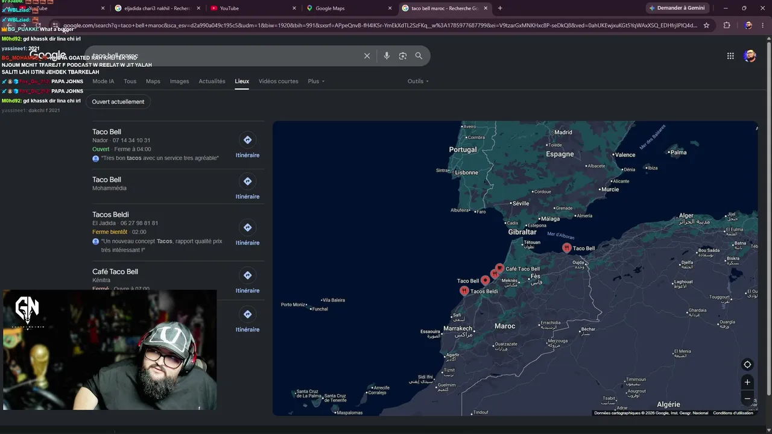Select the Taco Bell pin near Oujda
Image resolution: width=772 pixels, height=434 pixels.
click(567, 248)
